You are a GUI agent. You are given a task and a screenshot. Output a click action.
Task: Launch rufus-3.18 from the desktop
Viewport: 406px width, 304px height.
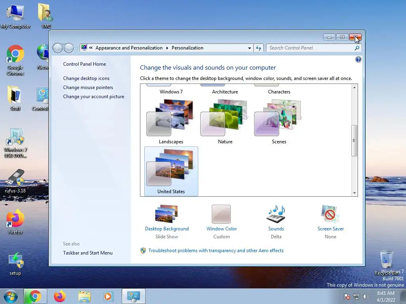(15, 181)
